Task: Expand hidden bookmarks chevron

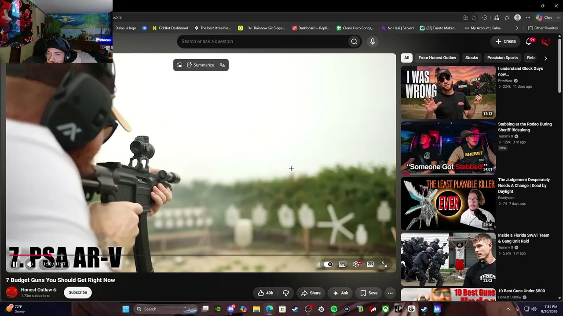Action: [x=517, y=28]
